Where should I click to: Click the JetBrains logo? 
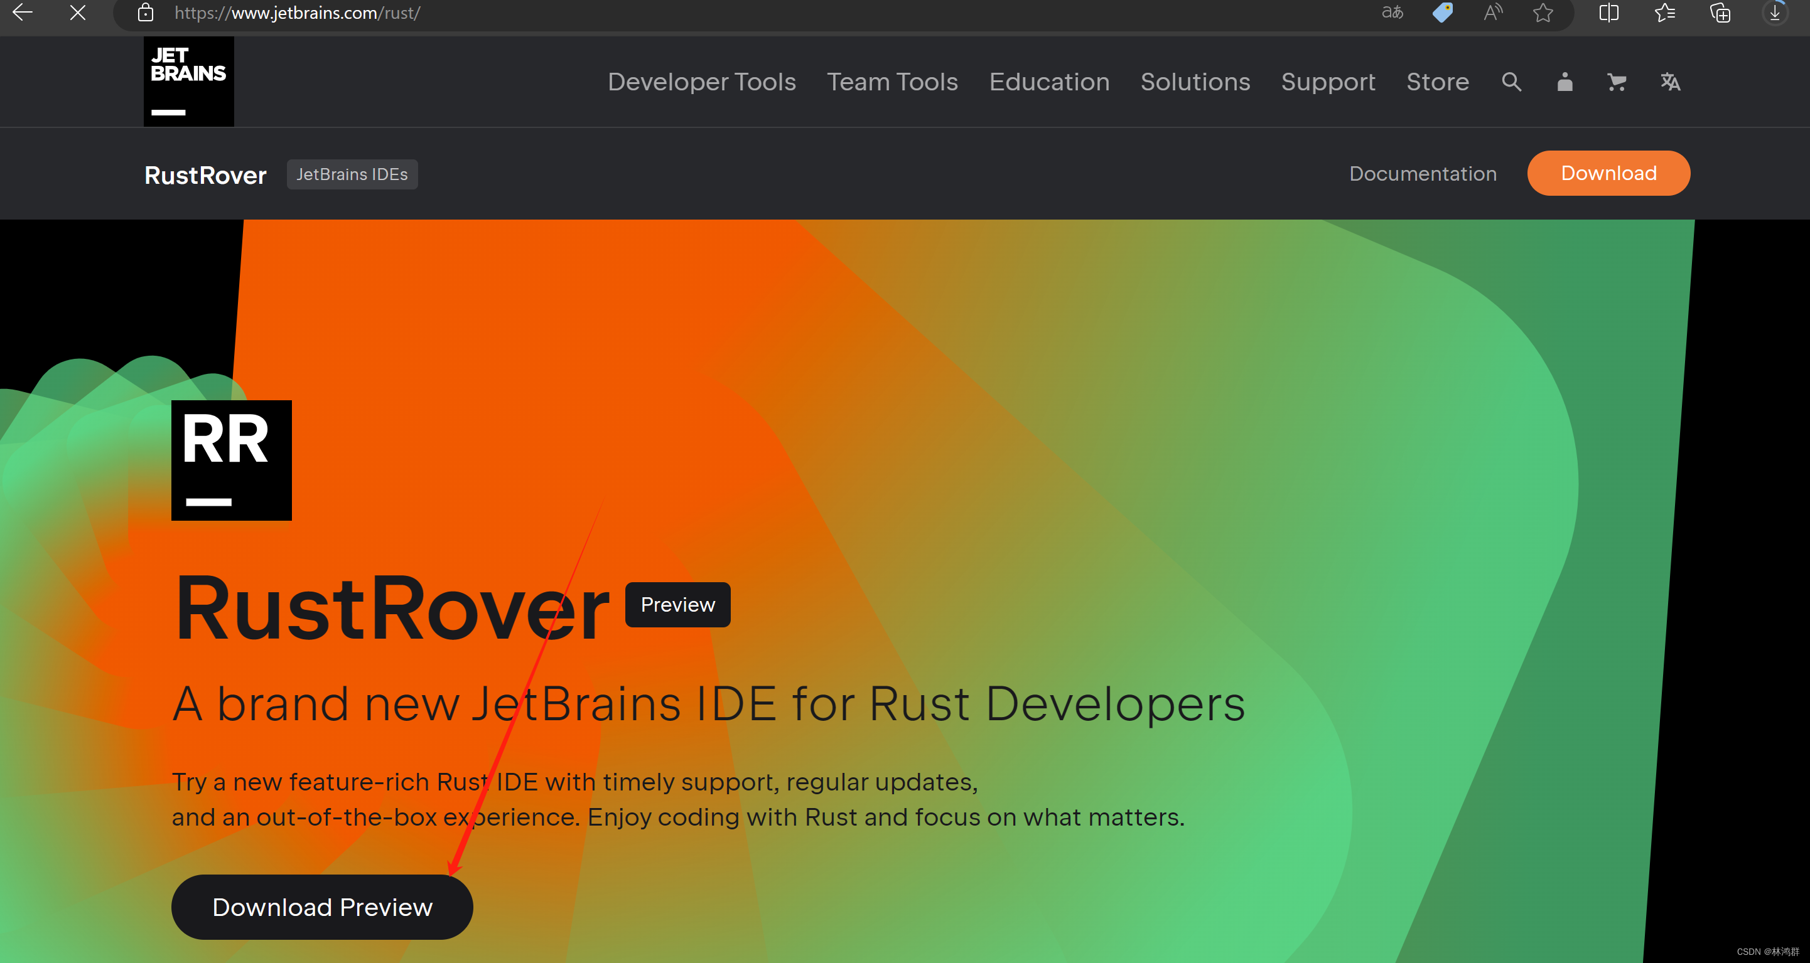click(188, 82)
